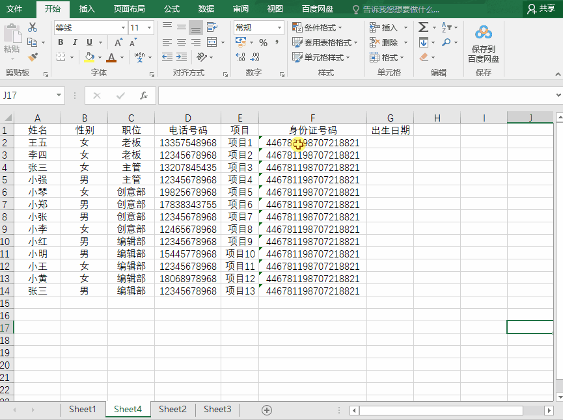This screenshot has width=563, height=420.
Task: Align cell text right
Action: click(196, 42)
